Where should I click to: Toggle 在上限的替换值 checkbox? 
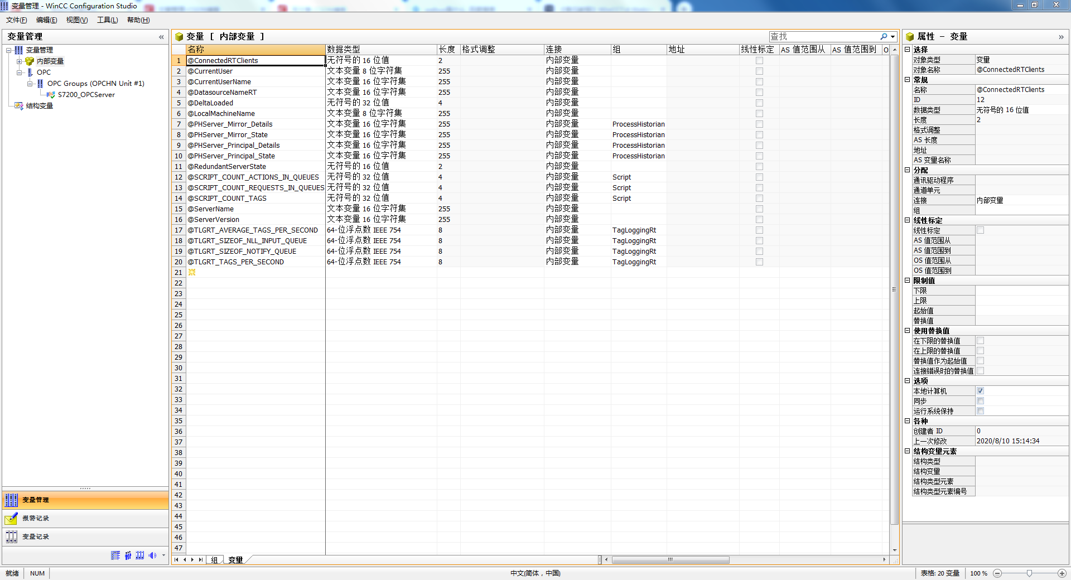pyautogui.click(x=980, y=351)
